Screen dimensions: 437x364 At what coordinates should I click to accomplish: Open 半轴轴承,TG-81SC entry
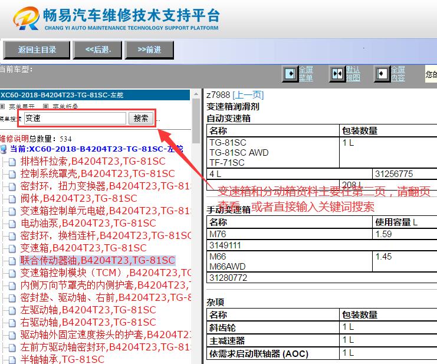pyautogui.click(x=62, y=359)
